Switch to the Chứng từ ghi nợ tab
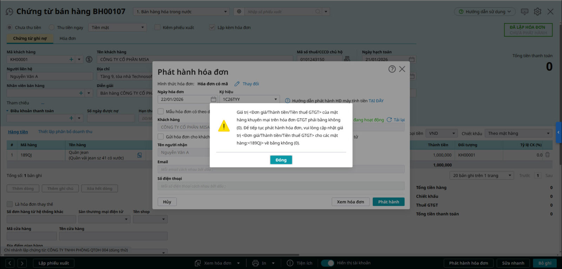 pos(30,38)
